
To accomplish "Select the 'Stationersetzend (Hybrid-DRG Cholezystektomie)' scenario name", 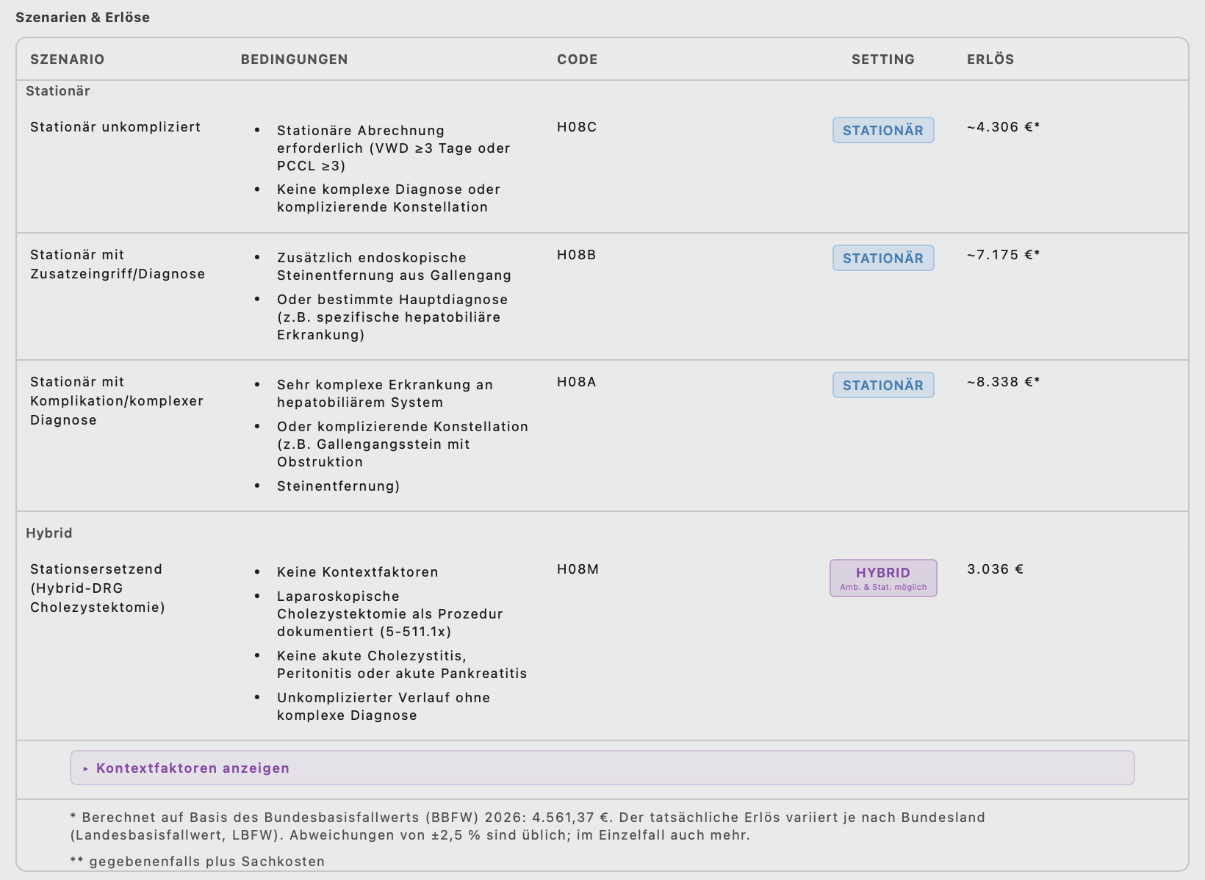I will point(97,588).
